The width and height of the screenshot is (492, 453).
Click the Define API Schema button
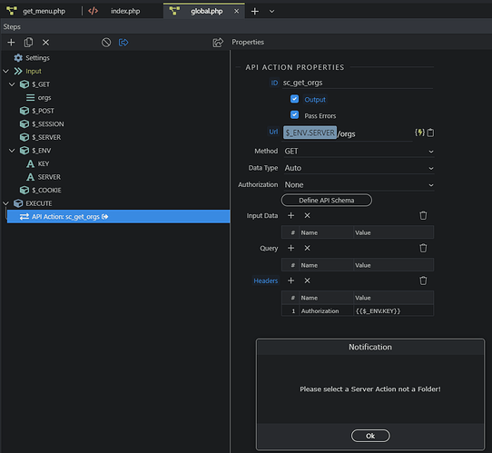(326, 200)
